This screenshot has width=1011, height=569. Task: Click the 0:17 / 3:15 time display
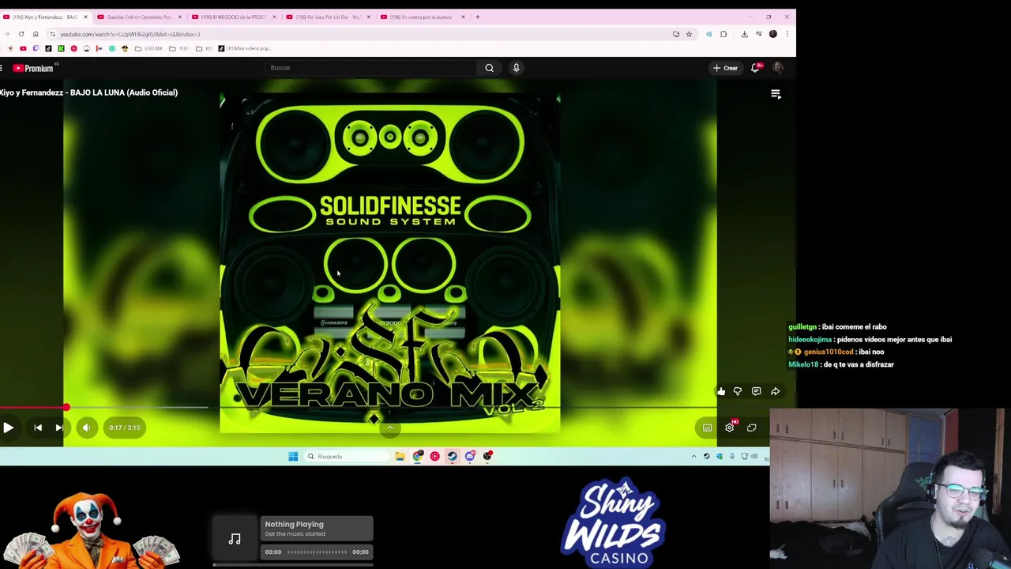coord(125,428)
